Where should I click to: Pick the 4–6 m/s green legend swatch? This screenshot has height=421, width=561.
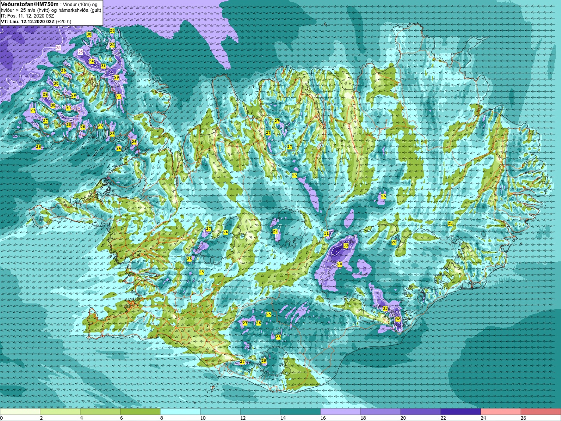[x=100, y=412]
